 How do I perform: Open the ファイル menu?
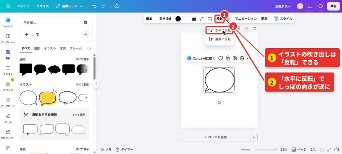point(23,6)
